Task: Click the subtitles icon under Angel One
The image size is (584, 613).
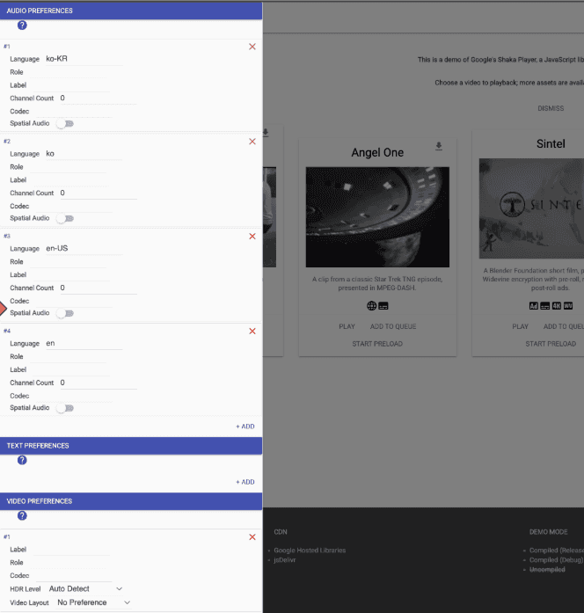Action: tap(383, 305)
